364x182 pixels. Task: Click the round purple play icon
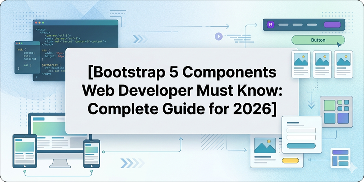[219, 37]
